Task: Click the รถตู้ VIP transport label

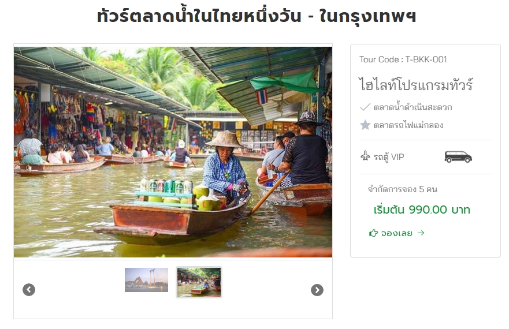Action: point(389,157)
